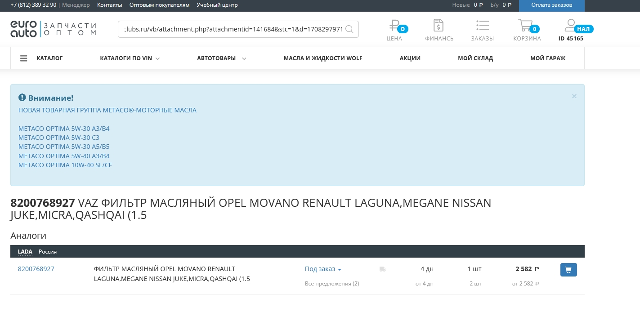Click the 2 582 ₽ price value

[527, 269]
